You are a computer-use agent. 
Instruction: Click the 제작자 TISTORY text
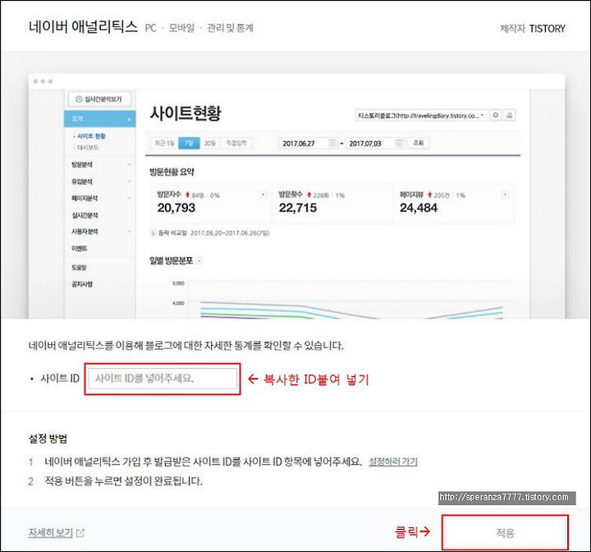pos(532,28)
